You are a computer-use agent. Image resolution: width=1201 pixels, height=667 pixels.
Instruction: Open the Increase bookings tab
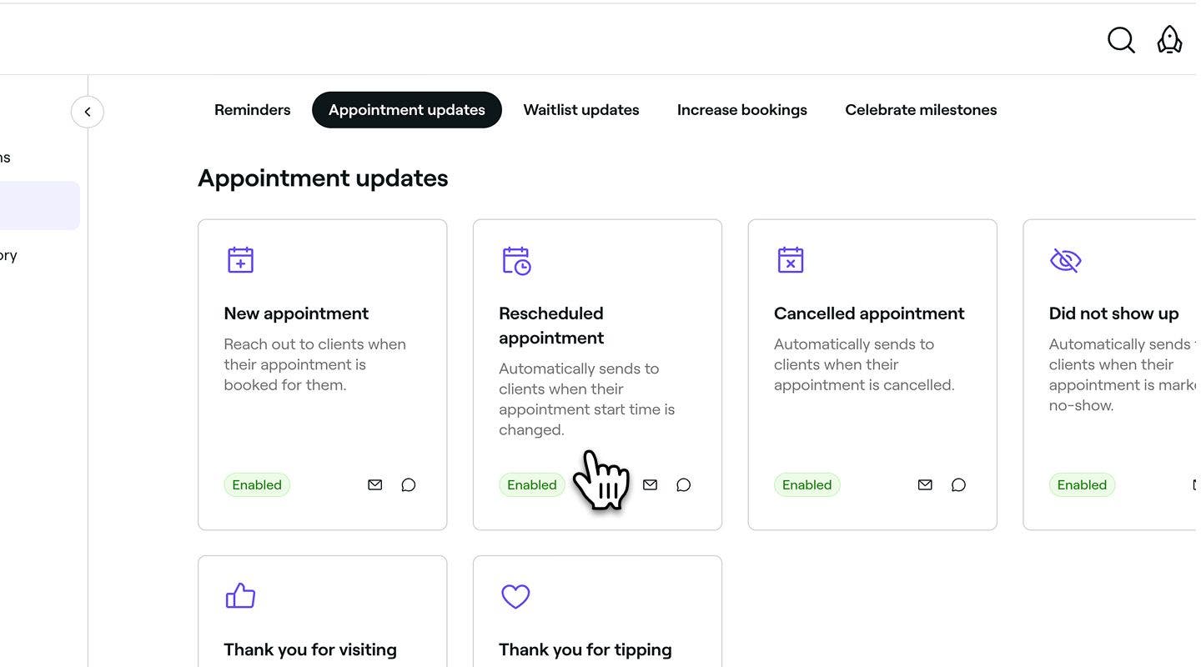[742, 110]
